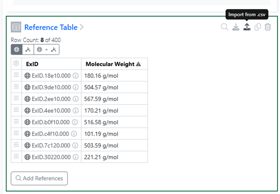This screenshot has width=280, height=194.
Task: Select the 221.21 g/mol cell
Action: pos(114,157)
